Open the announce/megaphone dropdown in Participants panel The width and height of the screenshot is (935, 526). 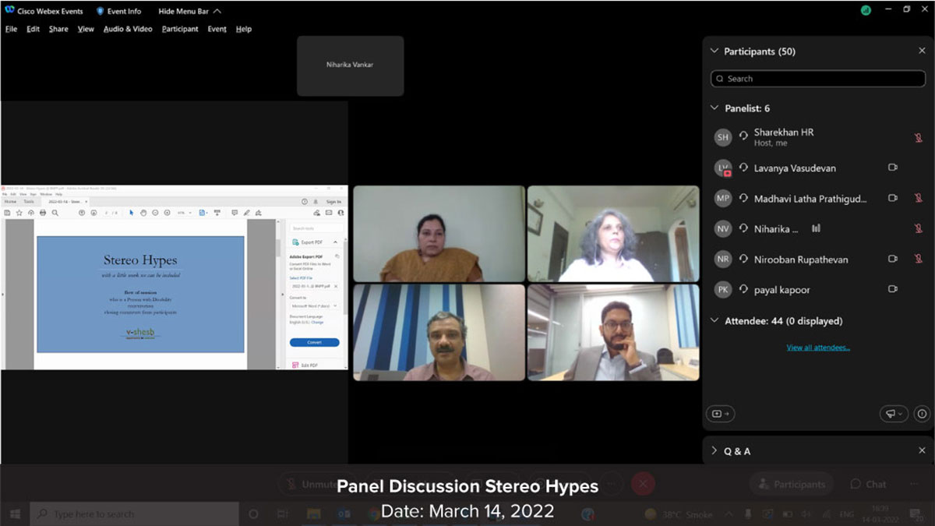[x=894, y=414]
